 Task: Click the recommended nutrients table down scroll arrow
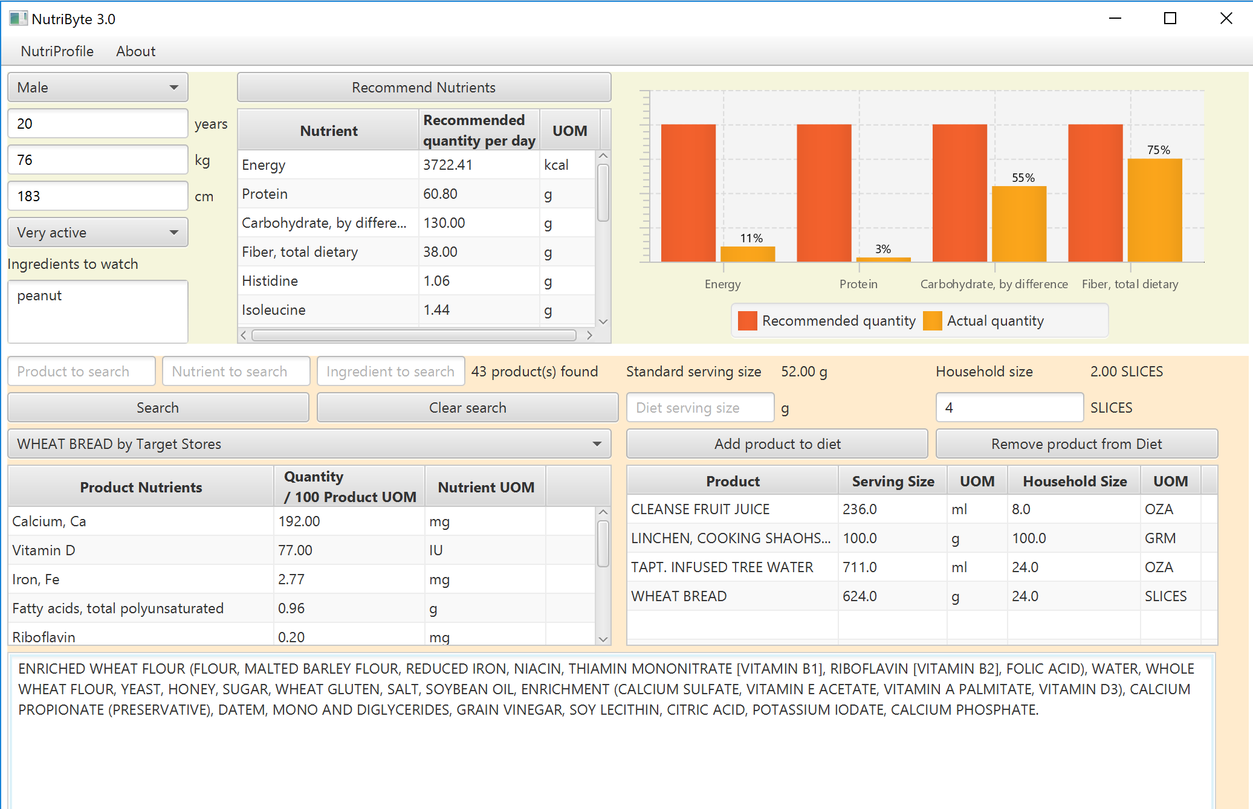[603, 321]
